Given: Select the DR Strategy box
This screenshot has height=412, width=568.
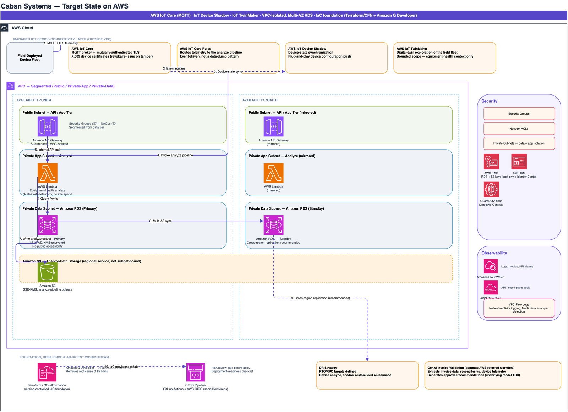Looking at the screenshot, I should [367, 375].
